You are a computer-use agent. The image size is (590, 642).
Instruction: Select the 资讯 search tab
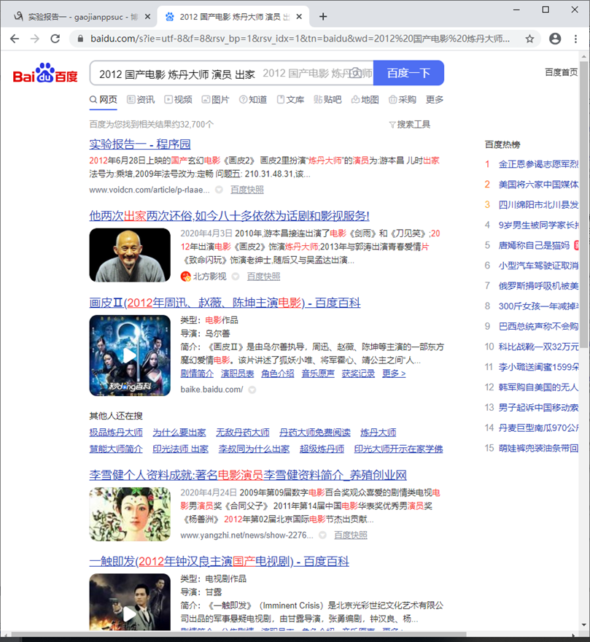141,99
